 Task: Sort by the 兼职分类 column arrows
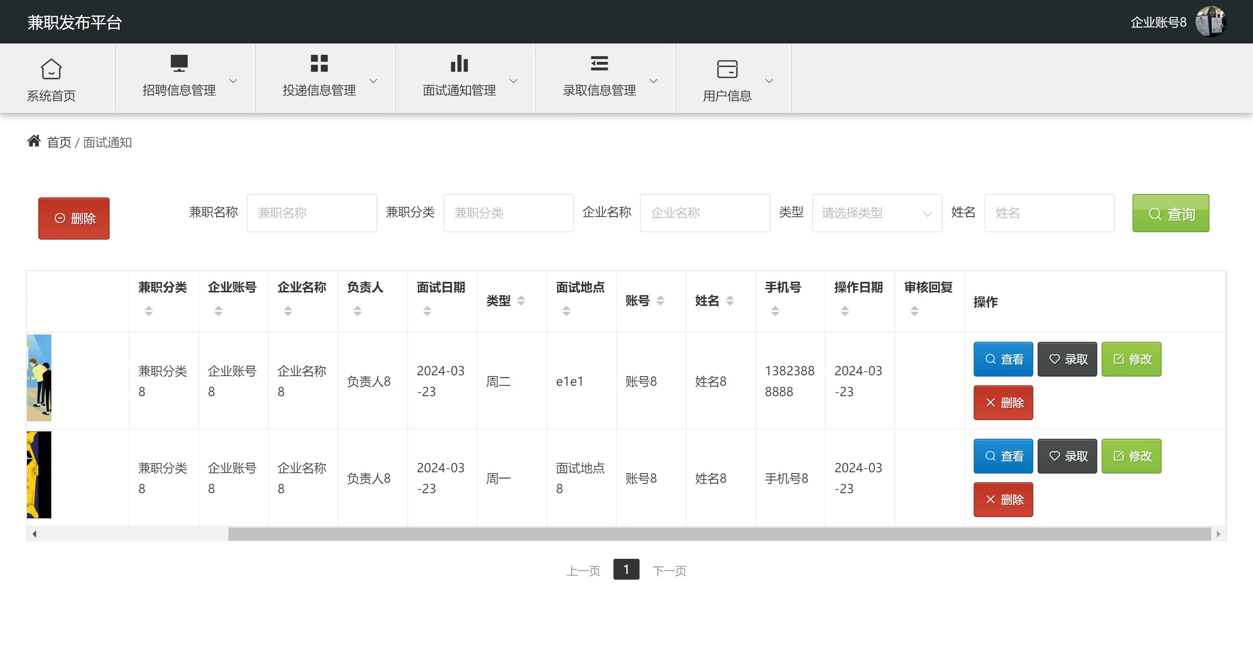tap(149, 311)
